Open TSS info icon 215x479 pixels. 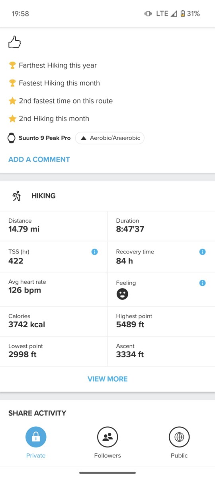(94, 252)
